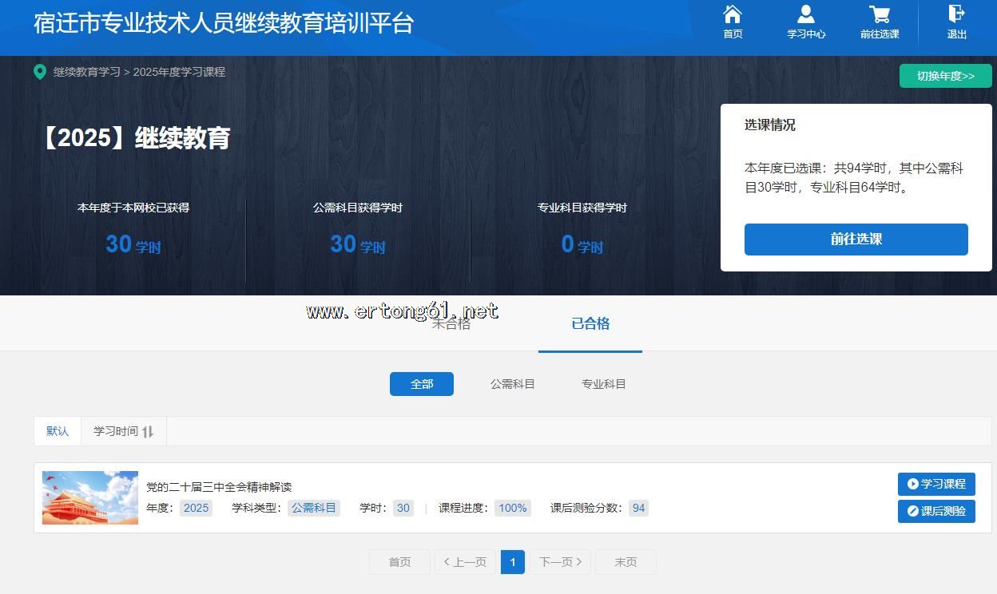
Task: Go to 下一页 next page
Action: point(560,562)
